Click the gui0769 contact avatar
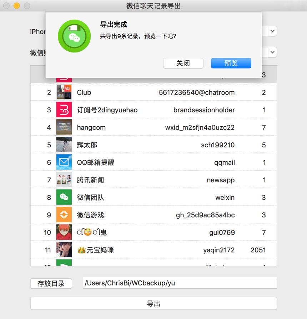Viewport: 307px width, 319px height. coord(64,232)
